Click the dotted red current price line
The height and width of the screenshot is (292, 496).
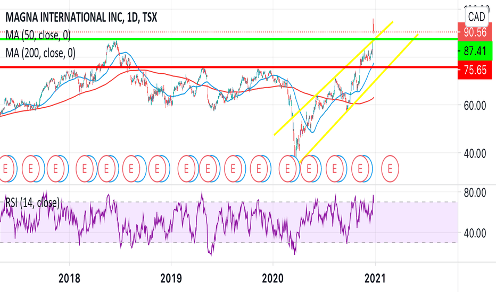(x=229, y=32)
